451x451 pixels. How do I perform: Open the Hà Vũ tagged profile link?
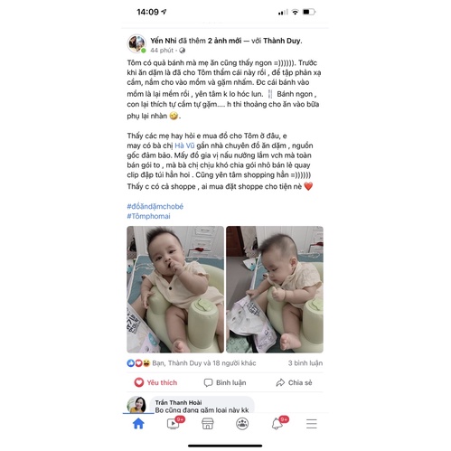point(184,146)
